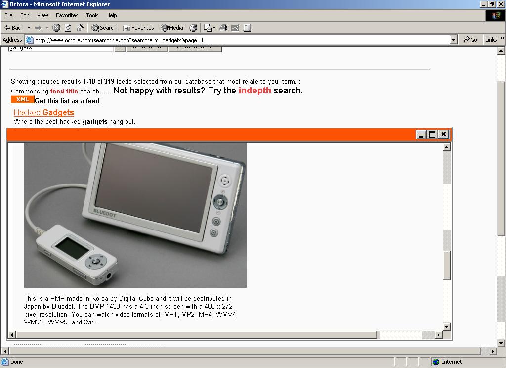
Task: Open File menu
Action: [x=8, y=15]
